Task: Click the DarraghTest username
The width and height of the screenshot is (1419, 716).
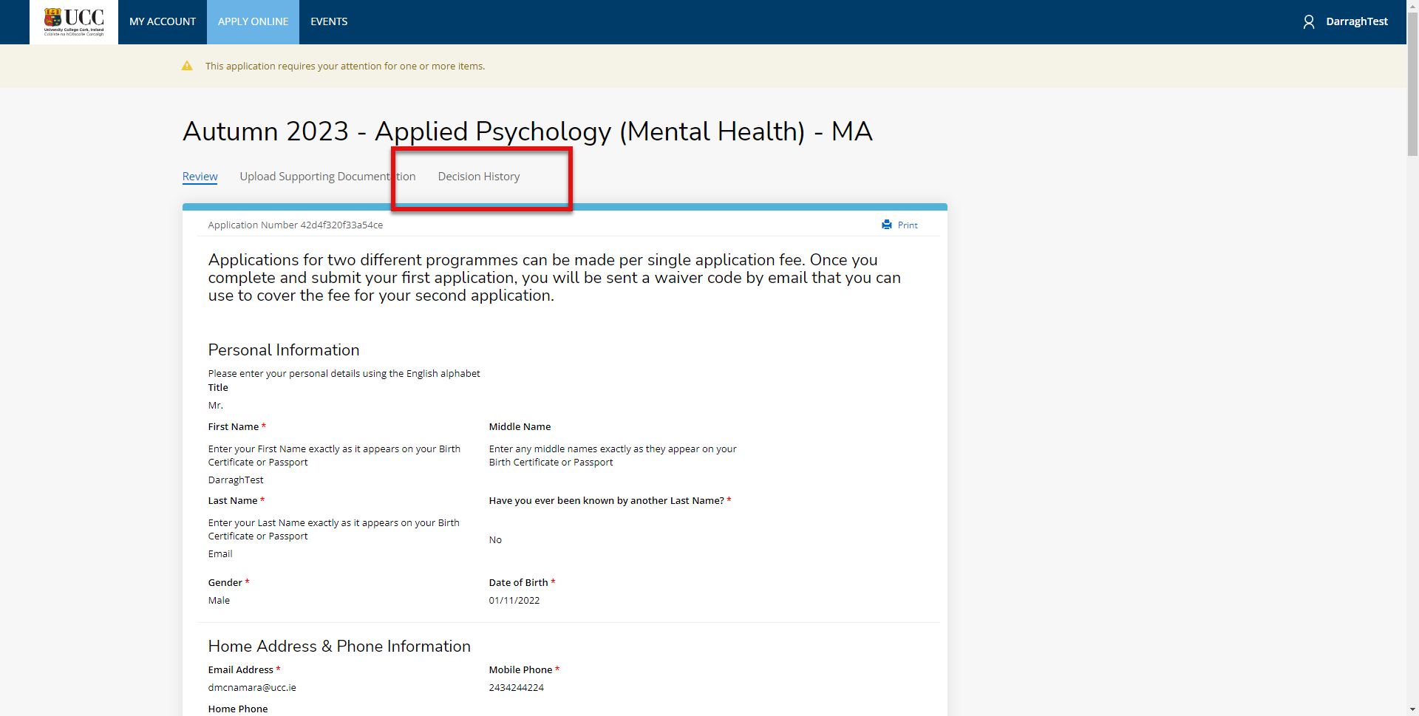Action: [x=1356, y=22]
